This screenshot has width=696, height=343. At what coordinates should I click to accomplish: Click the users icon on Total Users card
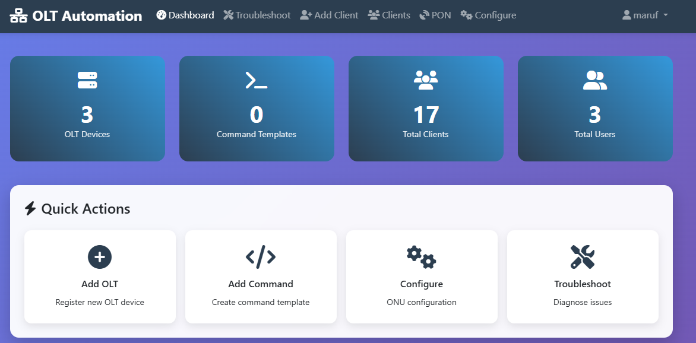tap(595, 80)
